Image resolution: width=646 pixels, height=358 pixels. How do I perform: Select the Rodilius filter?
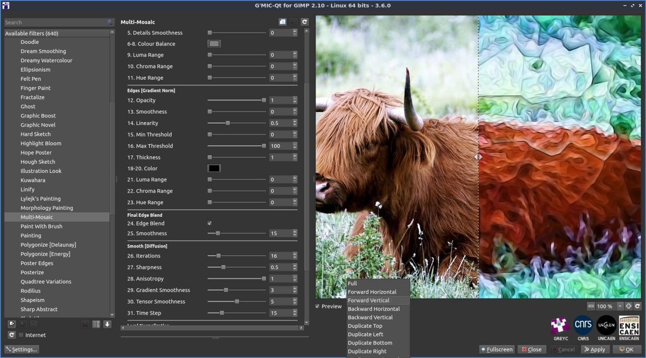tap(30, 291)
